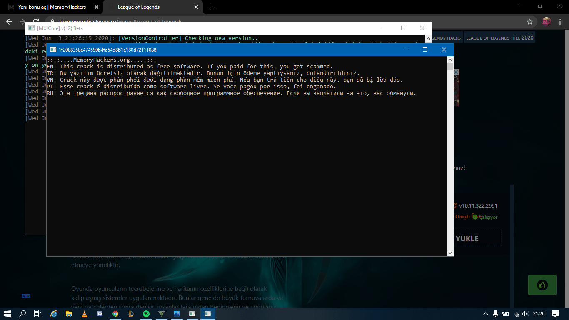This screenshot has height=320, width=569.
Task: Click the RU line in the console
Action: 232,93
